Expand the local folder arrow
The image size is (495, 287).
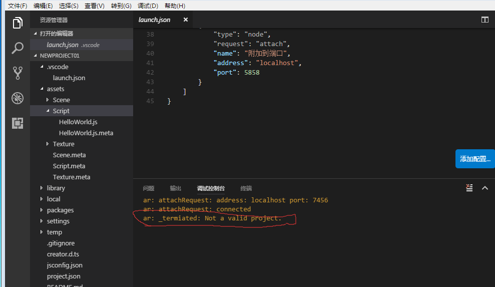click(42, 199)
